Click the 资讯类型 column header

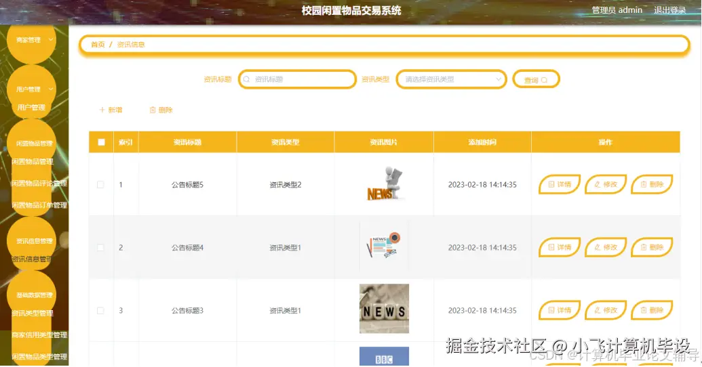[285, 142]
